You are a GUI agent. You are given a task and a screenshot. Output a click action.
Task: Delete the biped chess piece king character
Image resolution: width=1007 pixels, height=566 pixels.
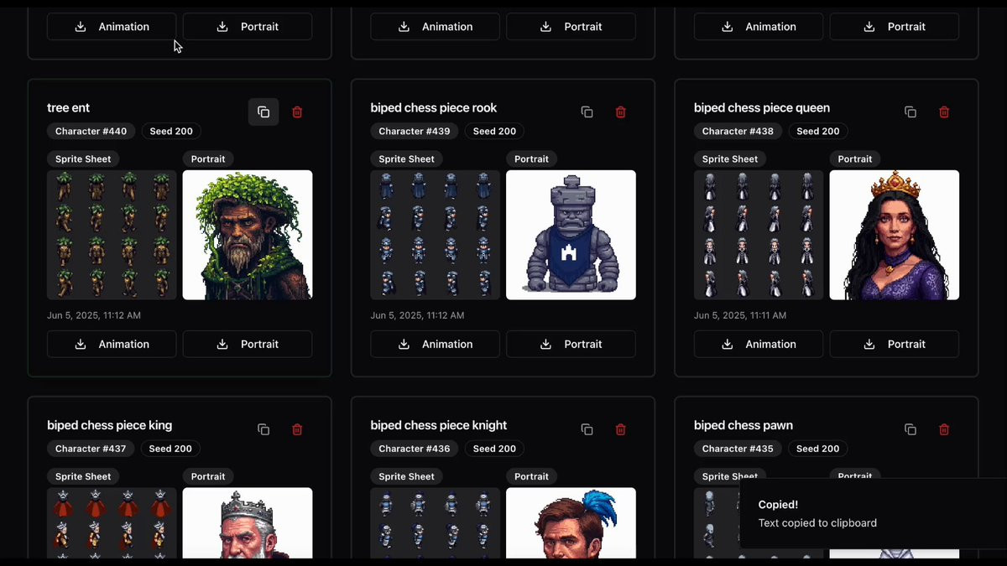(x=297, y=429)
